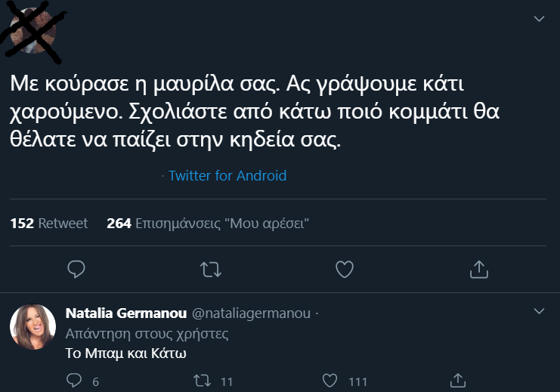Reply to the main tweet via the speech bubble icon
Image resolution: width=560 pixels, height=392 pixels.
pyautogui.click(x=76, y=268)
